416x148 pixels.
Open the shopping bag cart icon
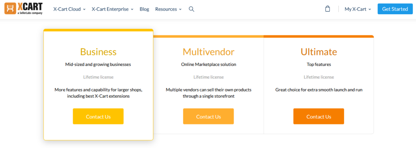328,9
